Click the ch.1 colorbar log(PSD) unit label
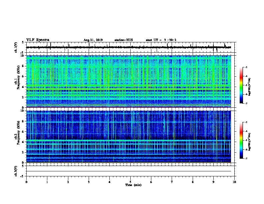264x204 pixels. (x=250, y=87)
